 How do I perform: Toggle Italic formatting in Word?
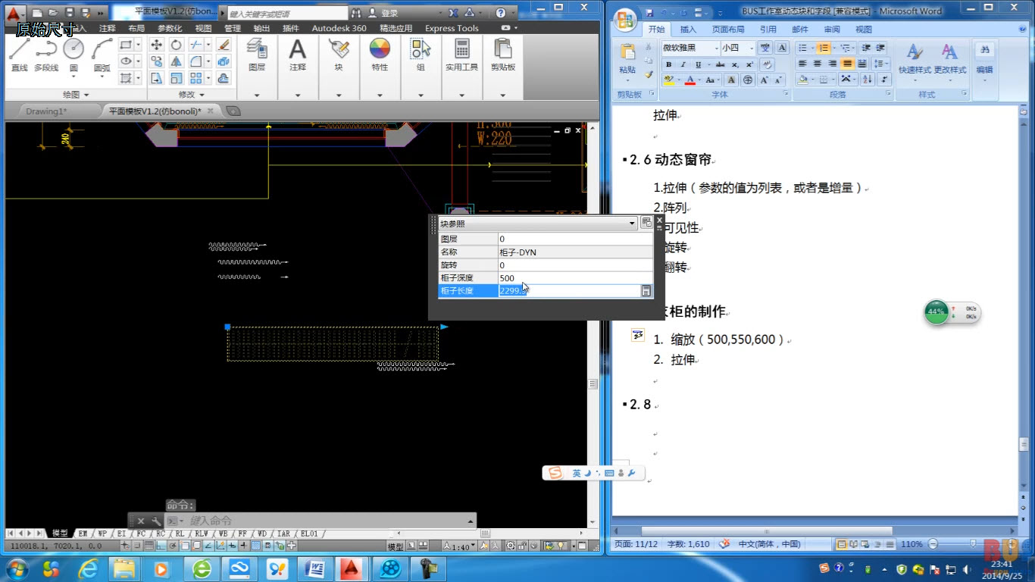click(x=683, y=64)
